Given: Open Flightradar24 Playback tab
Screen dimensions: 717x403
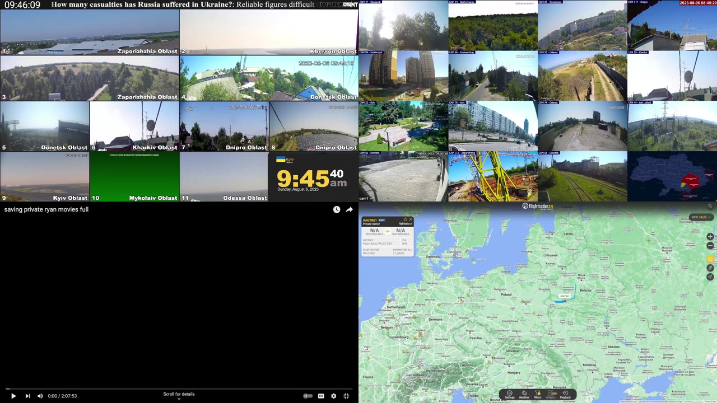Looking at the screenshot, I should [x=565, y=395].
